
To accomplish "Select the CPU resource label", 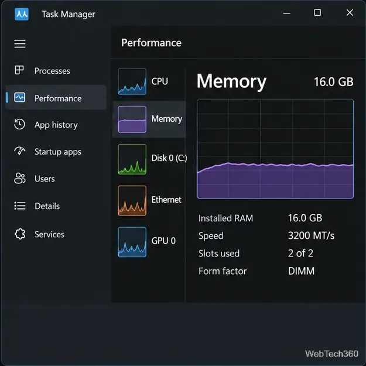I will pyautogui.click(x=160, y=81).
